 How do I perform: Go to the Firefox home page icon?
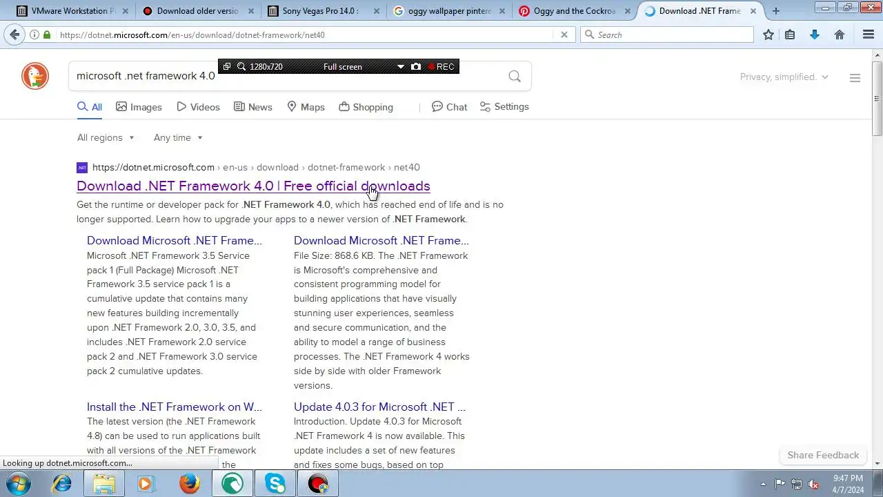click(x=840, y=35)
